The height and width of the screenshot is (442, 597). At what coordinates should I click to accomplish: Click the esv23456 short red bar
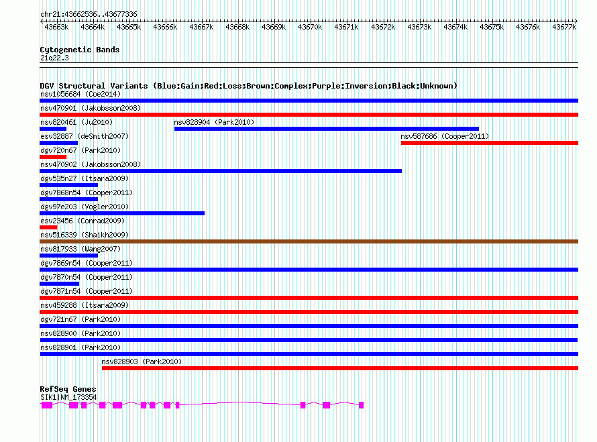48,227
